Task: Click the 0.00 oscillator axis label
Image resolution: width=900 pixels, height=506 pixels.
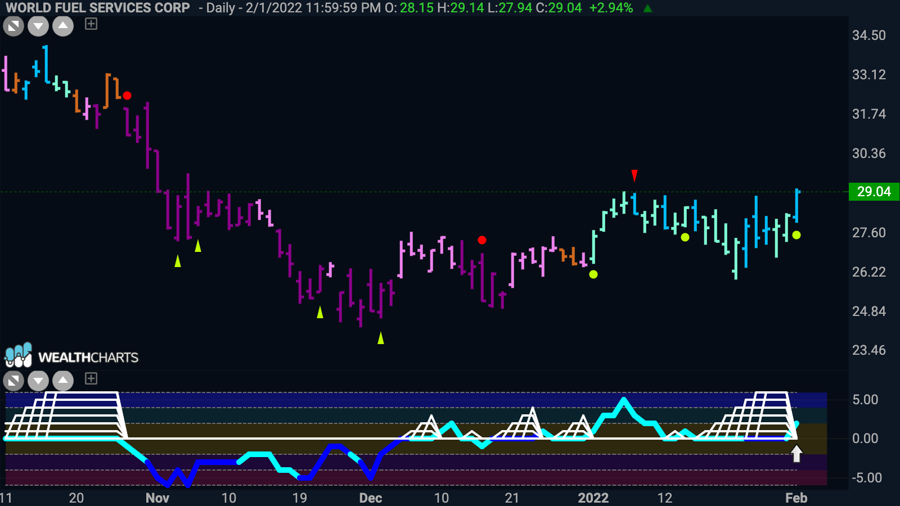Action: (865, 439)
